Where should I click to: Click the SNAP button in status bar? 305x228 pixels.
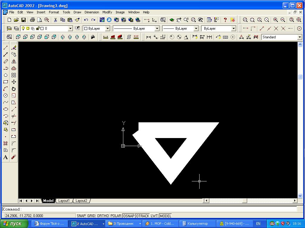[81, 216]
